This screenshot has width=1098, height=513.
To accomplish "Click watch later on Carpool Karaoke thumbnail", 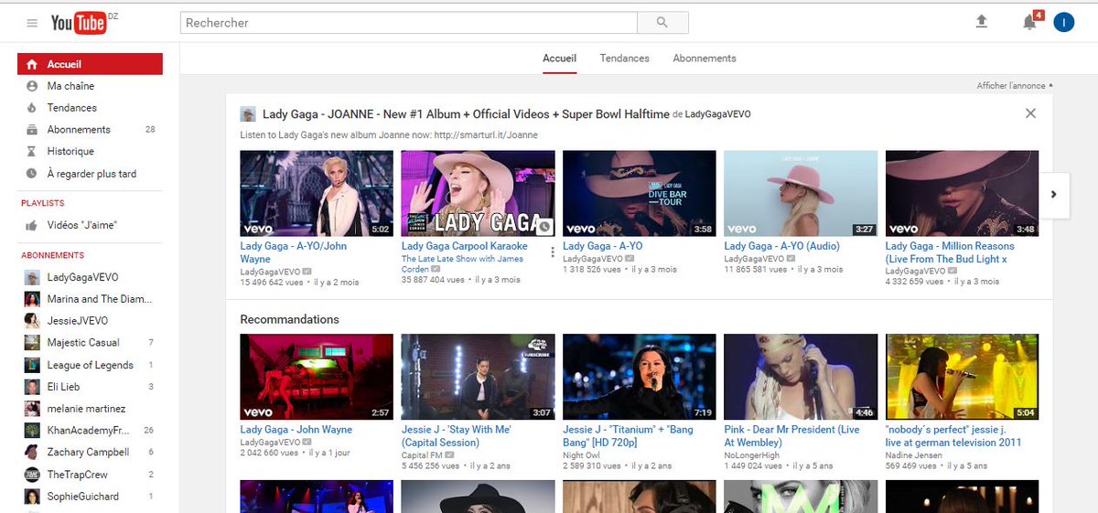I will click(544, 226).
